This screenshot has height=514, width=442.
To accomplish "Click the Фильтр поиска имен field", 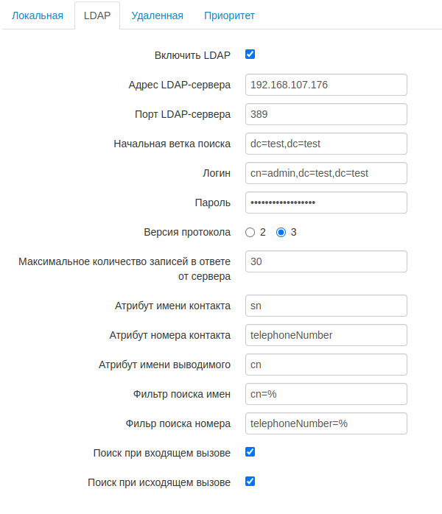I will 326,394.
